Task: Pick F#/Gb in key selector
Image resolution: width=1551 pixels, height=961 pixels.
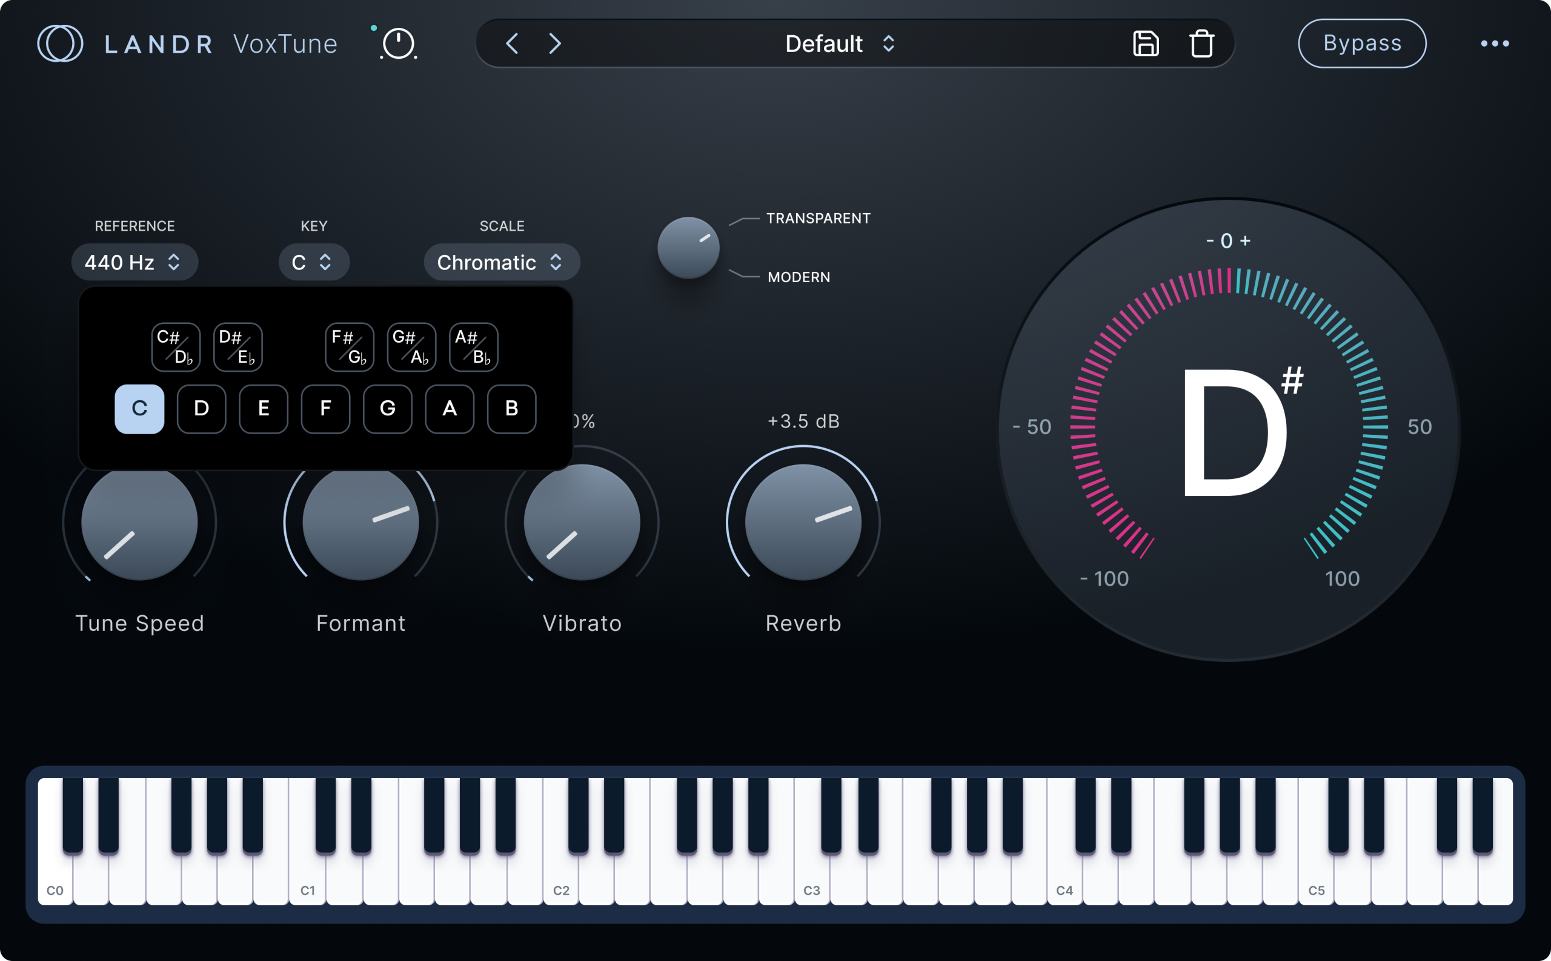Action: click(349, 347)
